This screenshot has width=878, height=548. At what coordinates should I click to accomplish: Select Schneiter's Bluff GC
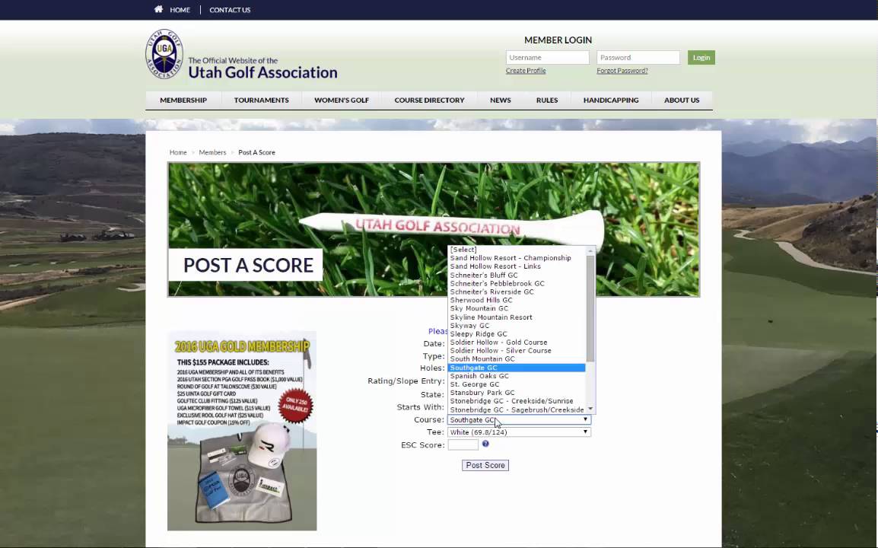[517, 275]
